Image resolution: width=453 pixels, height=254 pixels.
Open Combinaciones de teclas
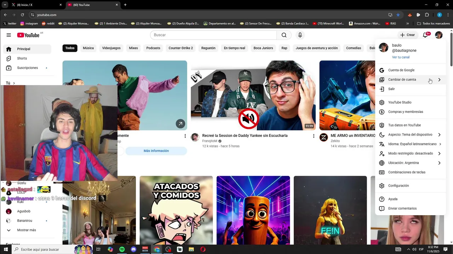coord(410,172)
